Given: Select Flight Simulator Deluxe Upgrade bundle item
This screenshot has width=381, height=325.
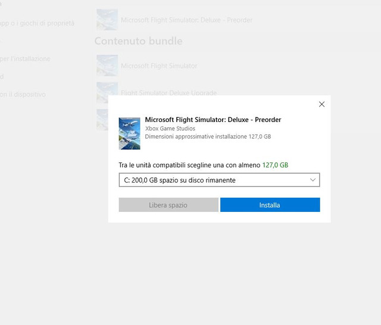Looking at the screenshot, I should (x=168, y=93).
